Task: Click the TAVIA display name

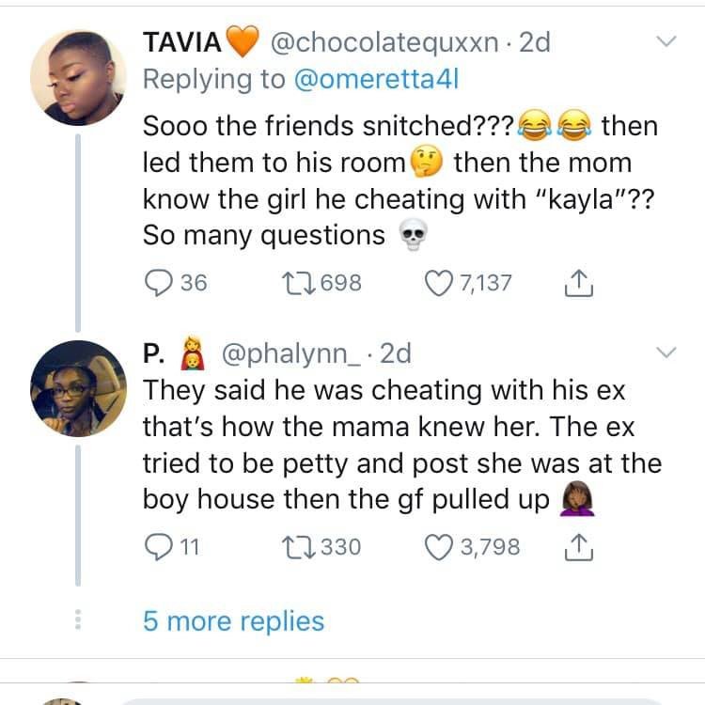Action: pos(182,42)
